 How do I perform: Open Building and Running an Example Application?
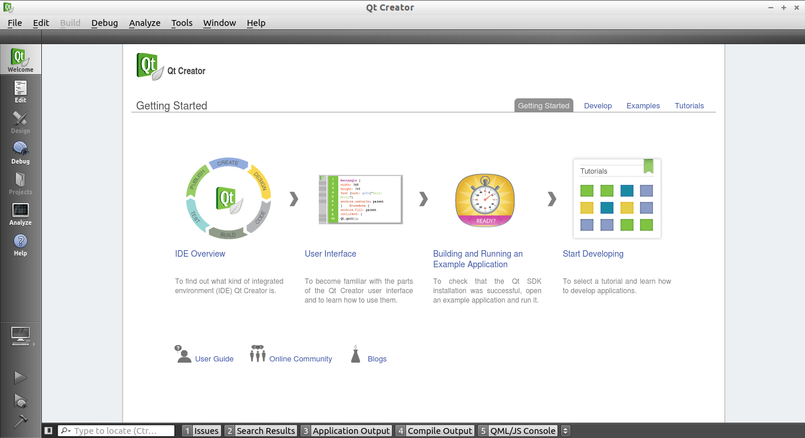pyautogui.click(x=478, y=259)
